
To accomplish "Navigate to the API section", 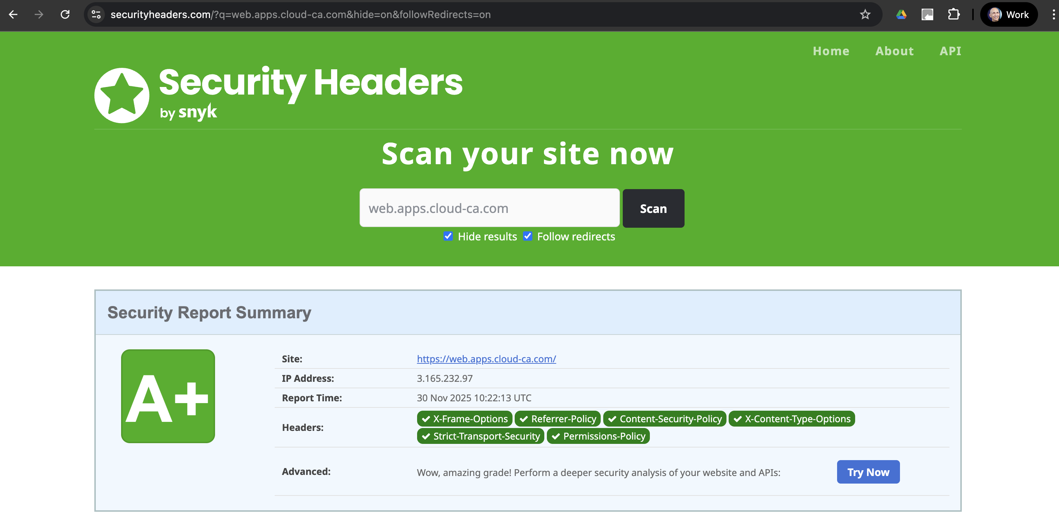I will click(x=951, y=51).
